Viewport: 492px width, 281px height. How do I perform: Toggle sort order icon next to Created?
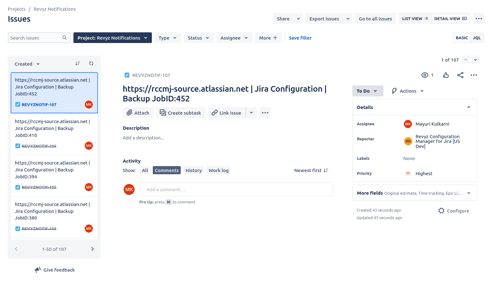pos(78,63)
